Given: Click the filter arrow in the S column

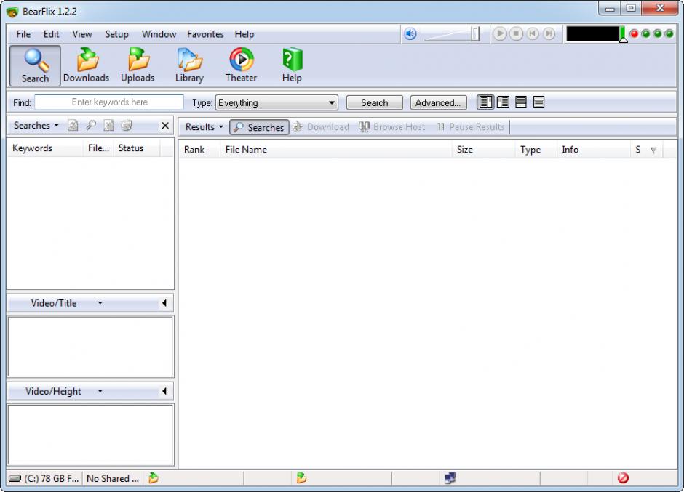Looking at the screenshot, I should click(653, 150).
